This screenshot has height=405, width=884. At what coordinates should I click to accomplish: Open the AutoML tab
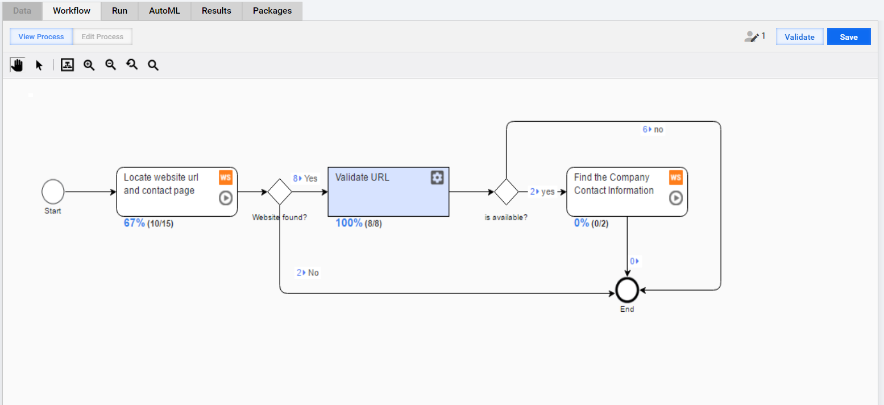[165, 11]
